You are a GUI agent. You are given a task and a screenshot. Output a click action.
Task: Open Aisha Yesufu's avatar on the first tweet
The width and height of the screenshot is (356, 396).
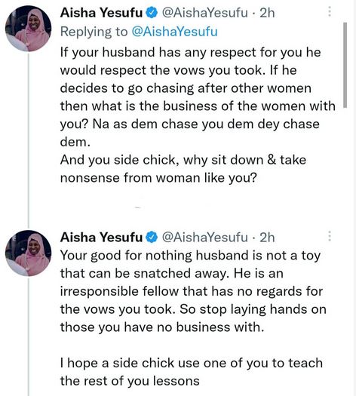pyautogui.click(x=28, y=29)
